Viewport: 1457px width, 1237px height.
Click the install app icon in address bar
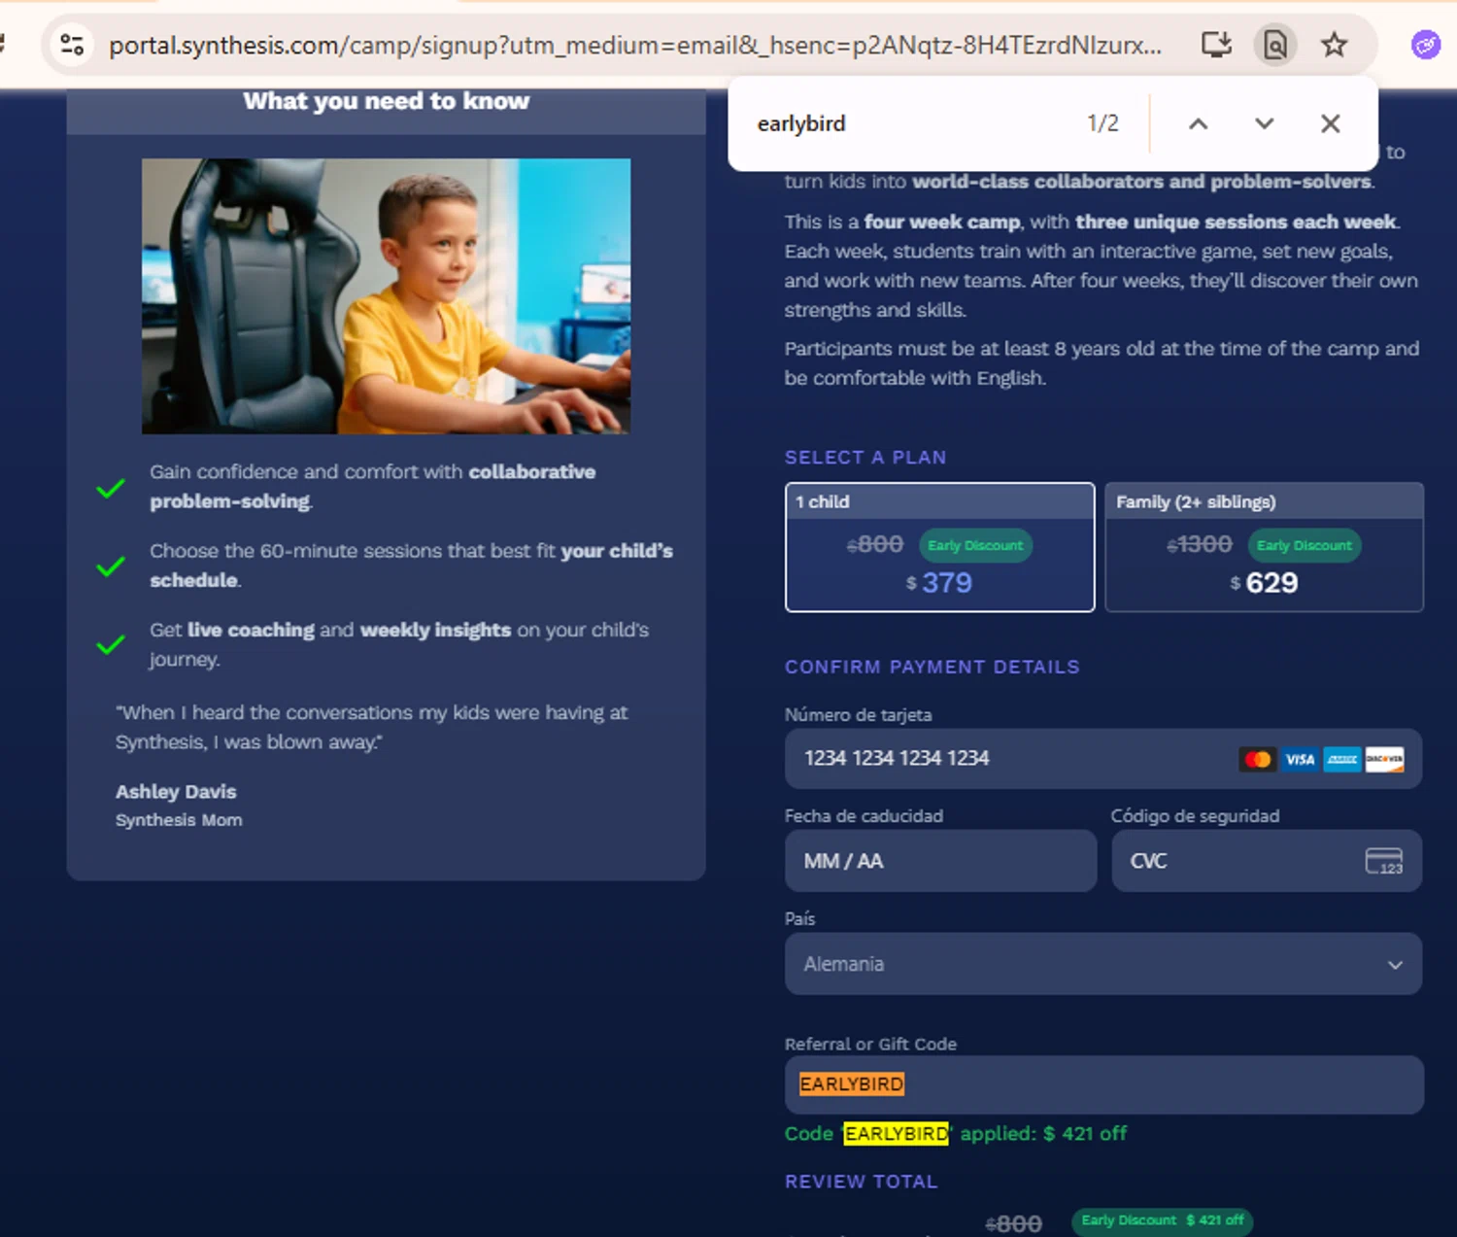tap(1216, 45)
